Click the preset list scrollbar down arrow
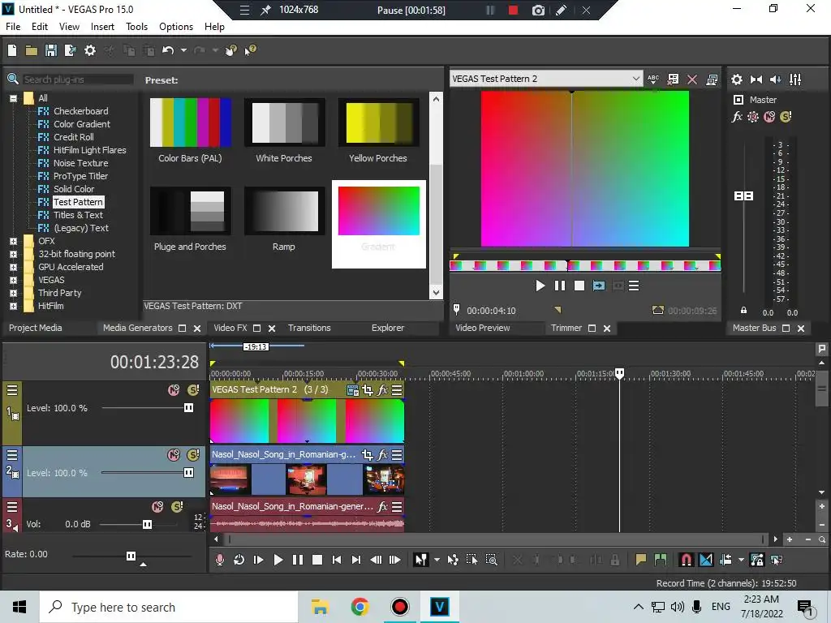 tap(436, 292)
